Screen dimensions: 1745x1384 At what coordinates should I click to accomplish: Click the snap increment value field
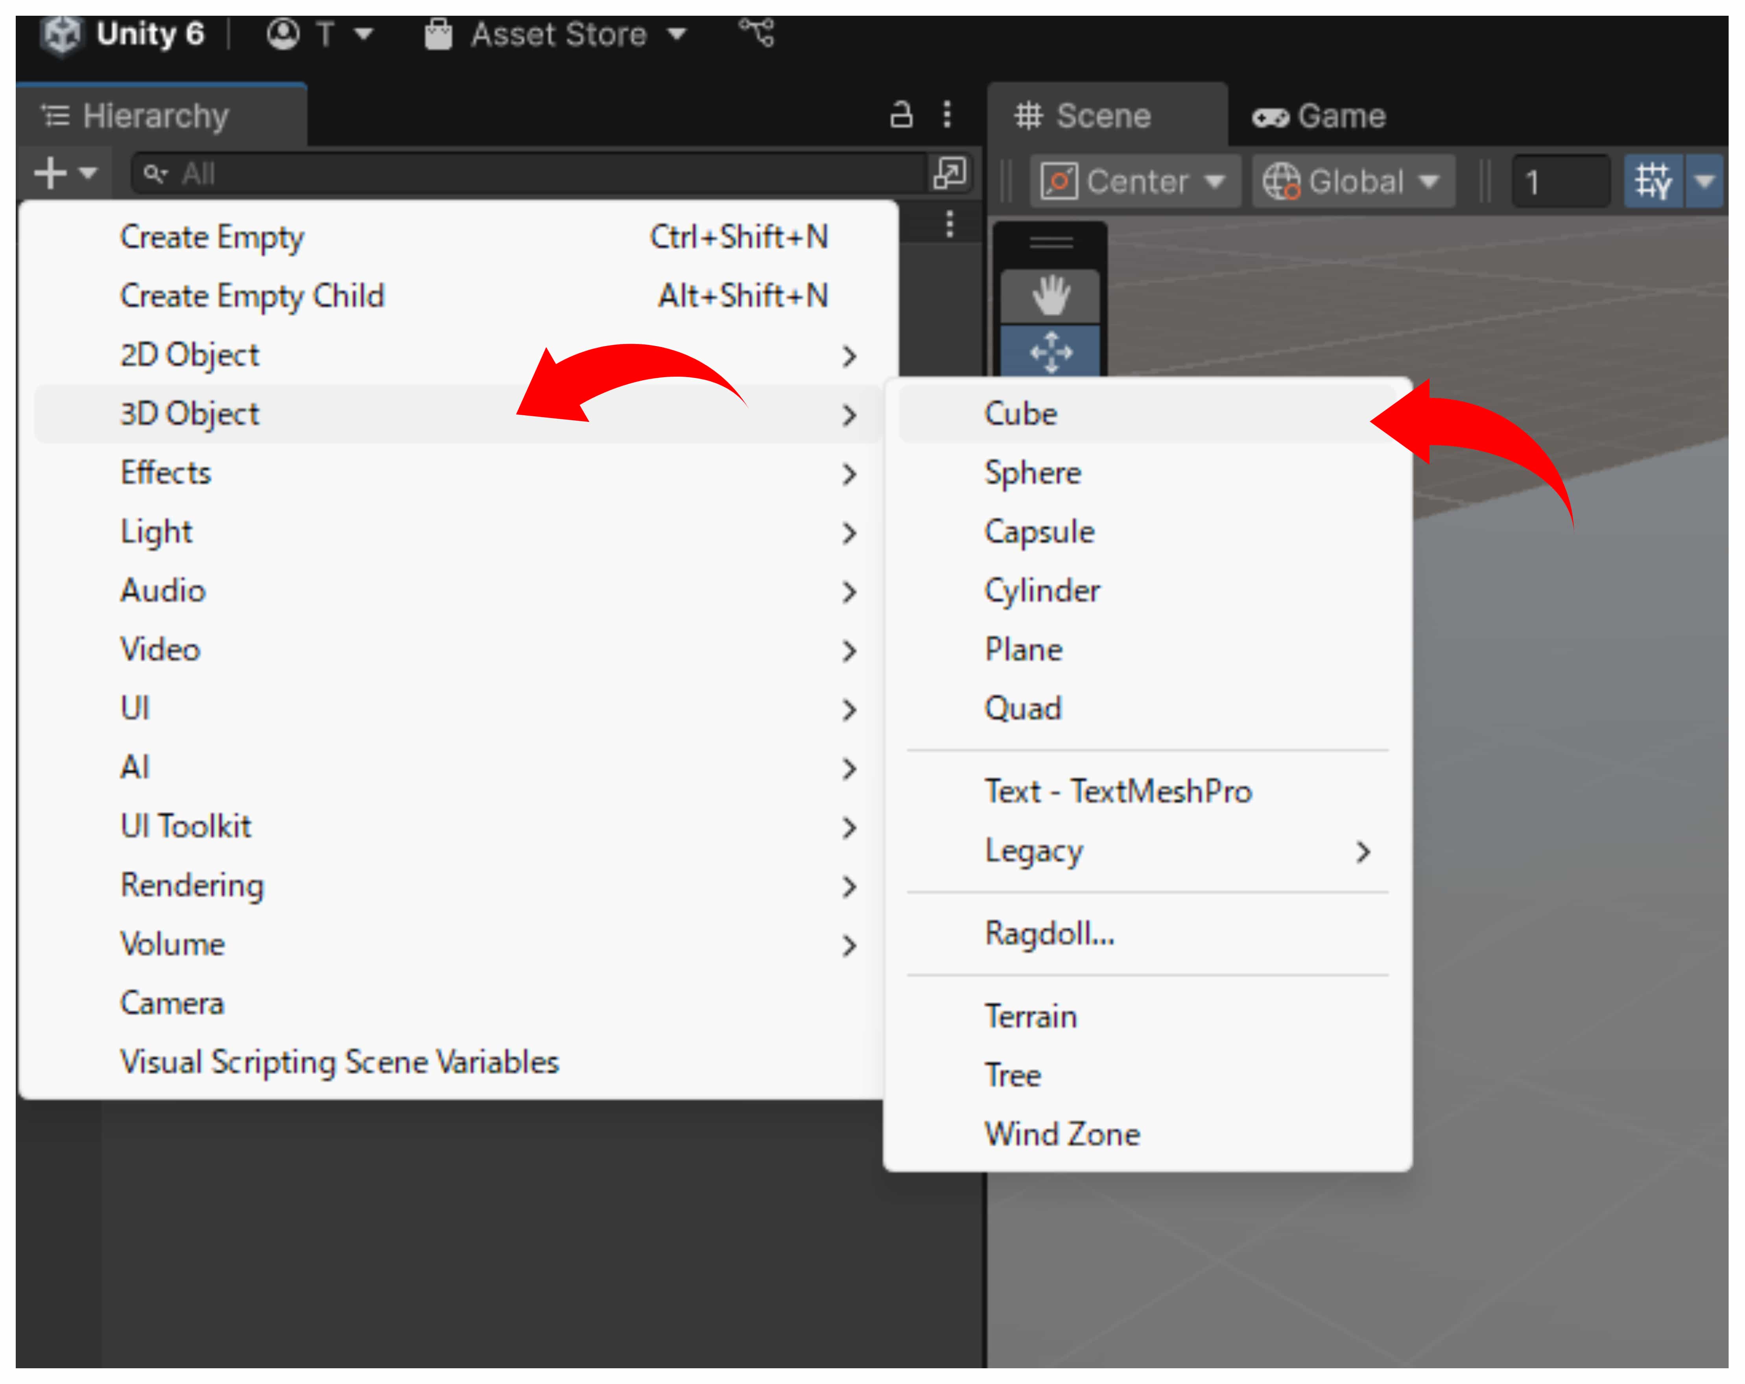(1558, 181)
